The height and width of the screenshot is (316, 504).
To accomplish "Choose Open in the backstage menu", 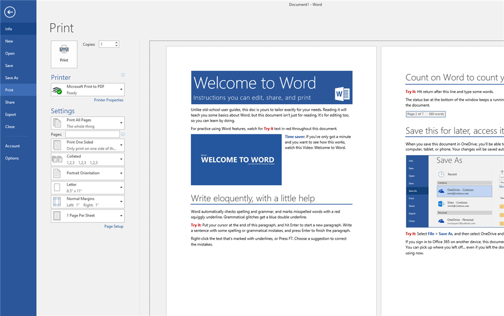I will [18, 53].
